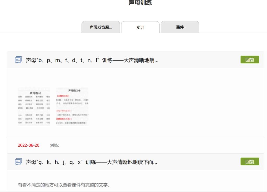Open the post titled 声母"g、k、h、j、q、x"训练
The image size is (267, 192).
[91, 162]
